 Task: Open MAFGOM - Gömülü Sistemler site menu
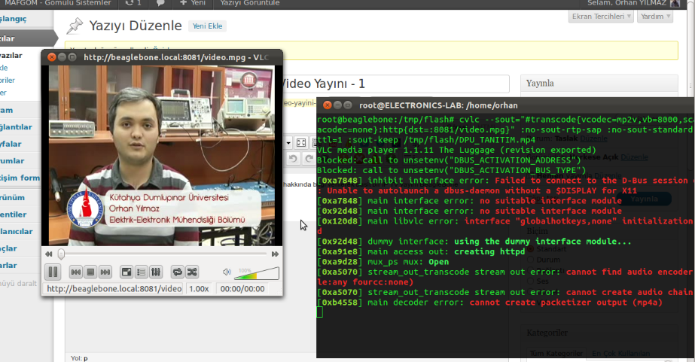pos(58,3)
